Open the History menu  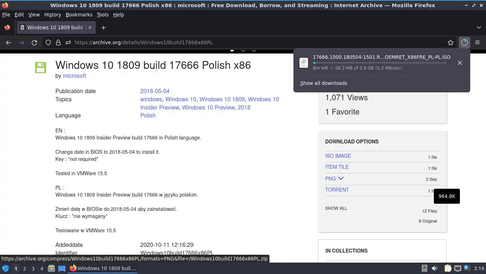(53, 15)
